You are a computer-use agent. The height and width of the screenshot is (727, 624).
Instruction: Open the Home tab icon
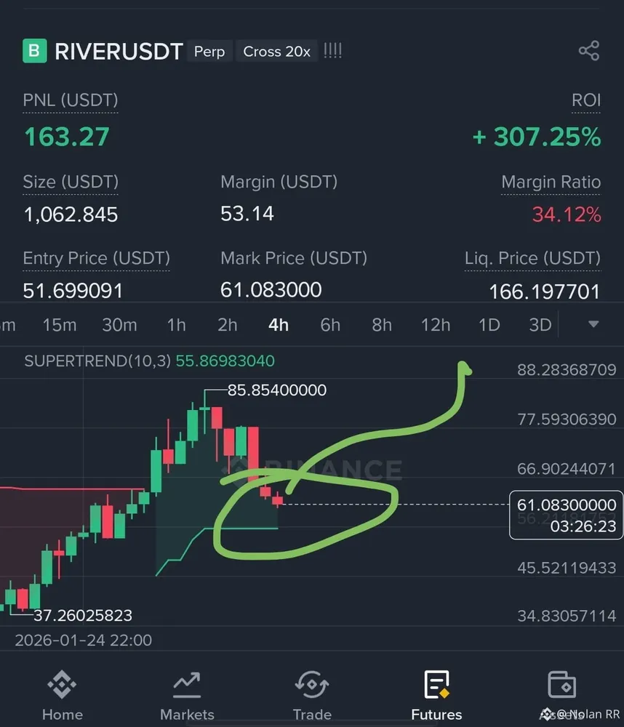62,684
